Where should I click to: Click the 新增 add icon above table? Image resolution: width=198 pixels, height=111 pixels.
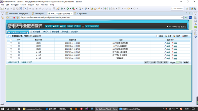point(165,36)
